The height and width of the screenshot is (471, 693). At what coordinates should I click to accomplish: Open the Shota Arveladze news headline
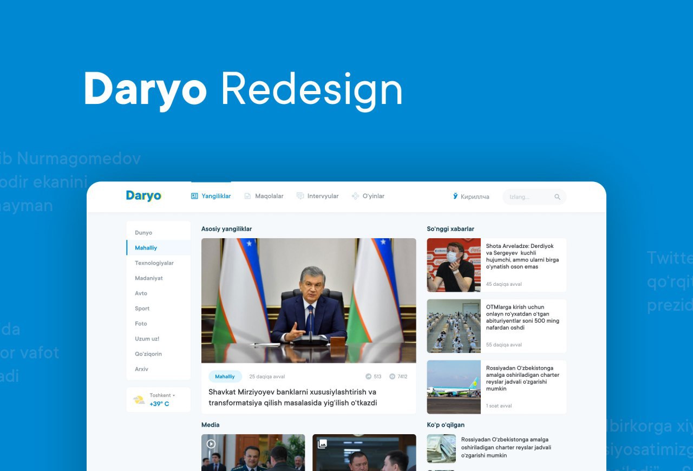(x=522, y=257)
